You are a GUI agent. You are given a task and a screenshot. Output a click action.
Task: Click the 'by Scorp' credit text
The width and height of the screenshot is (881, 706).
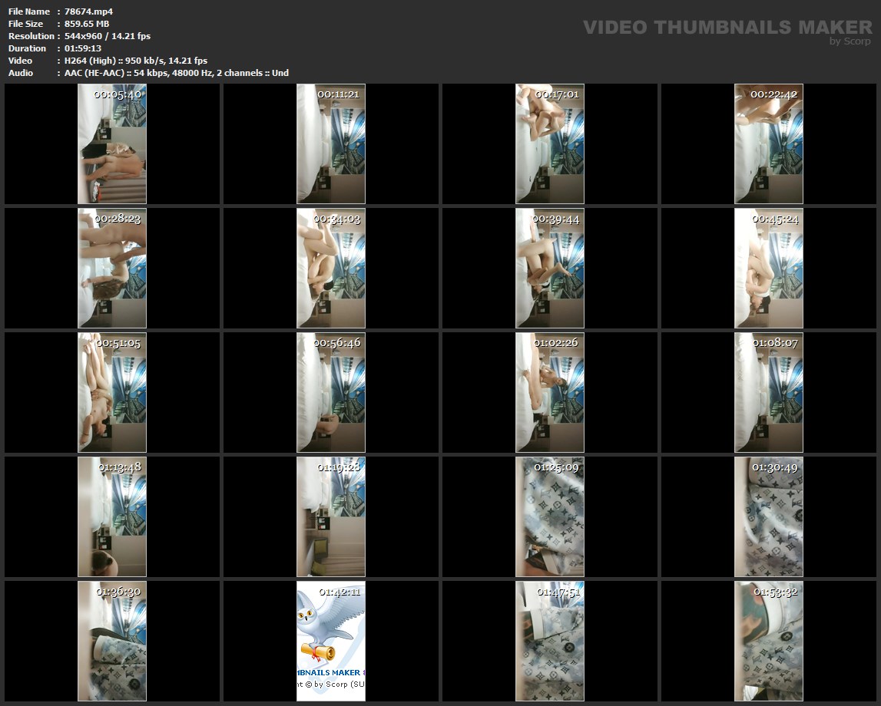coord(850,42)
